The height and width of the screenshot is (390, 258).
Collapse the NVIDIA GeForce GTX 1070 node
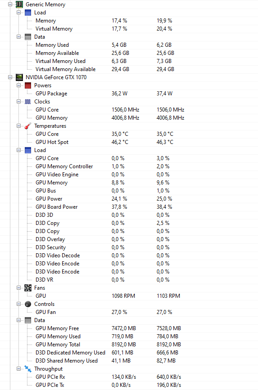pyautogui.click(x=10, y=77)
